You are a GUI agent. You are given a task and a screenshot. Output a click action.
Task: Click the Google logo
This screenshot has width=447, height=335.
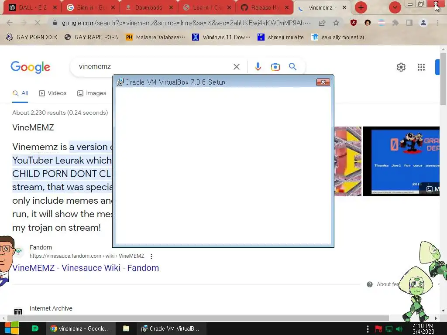point(30,67)
